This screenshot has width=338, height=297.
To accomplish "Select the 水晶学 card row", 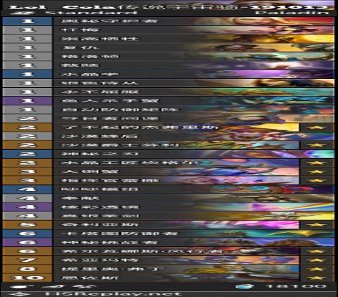I will (168, 74).
